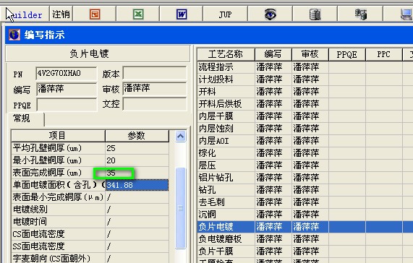Click the PN input field
Image resolution: width=413 pixels, height=263 pixels.
point(66,74)
